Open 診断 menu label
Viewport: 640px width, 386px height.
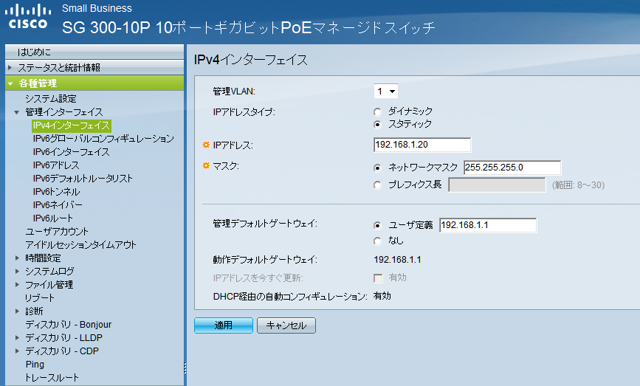[x=34, y=311]
